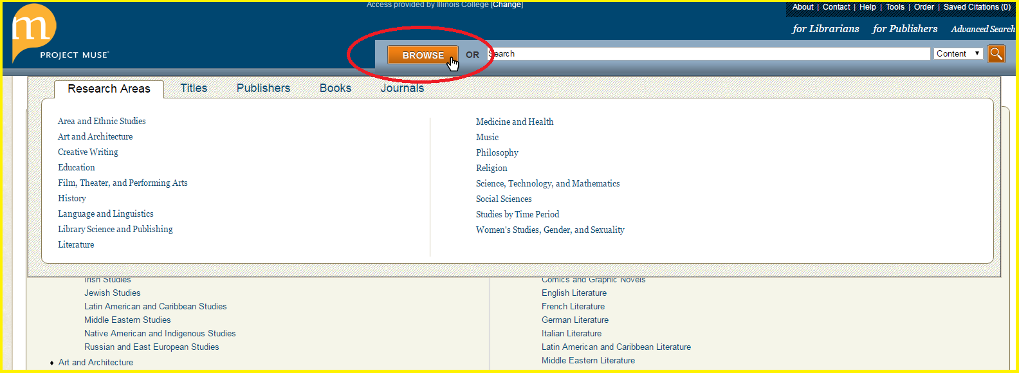Go to Advanced Search
The width and height of the screenshot is (1019, 373).
click(x=983, y=29)
